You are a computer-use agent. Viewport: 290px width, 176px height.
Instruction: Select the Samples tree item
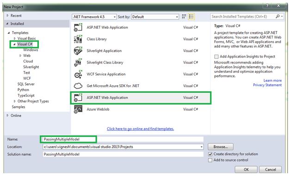click(19, 107)
